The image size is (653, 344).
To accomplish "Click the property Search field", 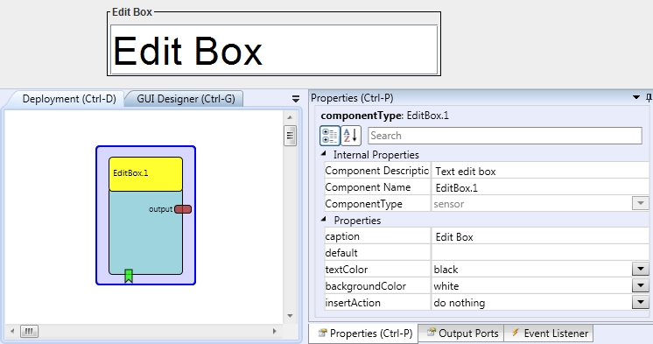I will (505, 136).
